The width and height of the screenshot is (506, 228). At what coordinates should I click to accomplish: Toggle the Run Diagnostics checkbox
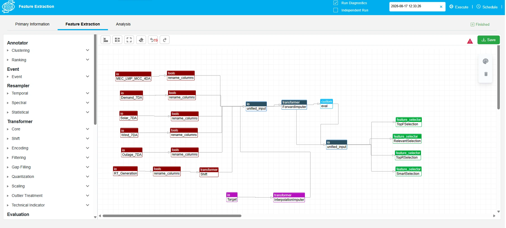[336, 3]
